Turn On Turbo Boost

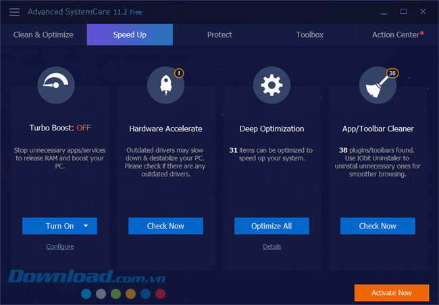coord(59,226)
